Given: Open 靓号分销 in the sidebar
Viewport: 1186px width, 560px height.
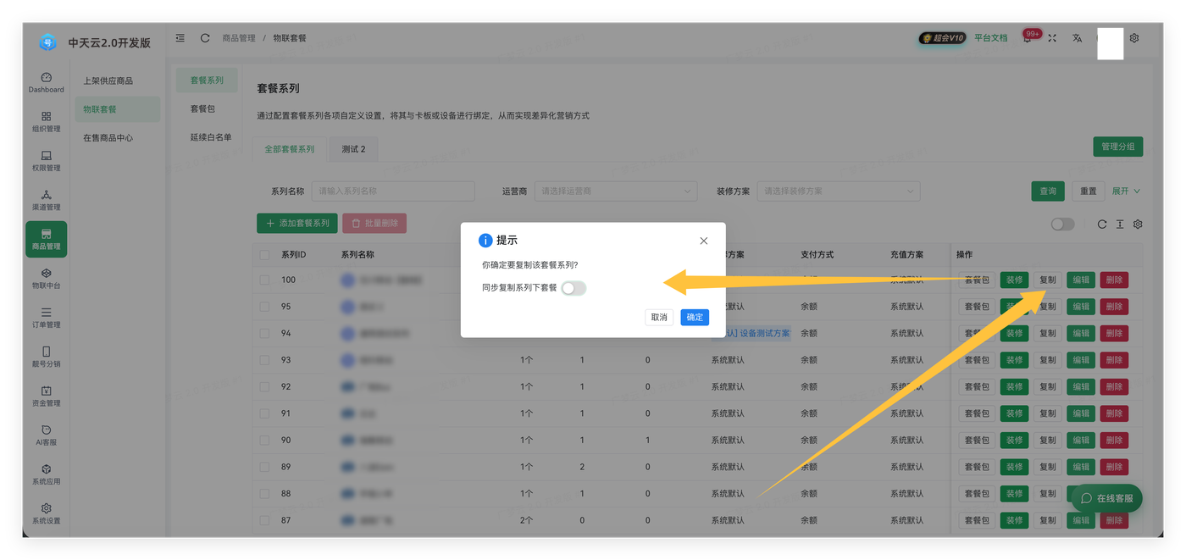Looking at the screenshot, I should point(46,357).
